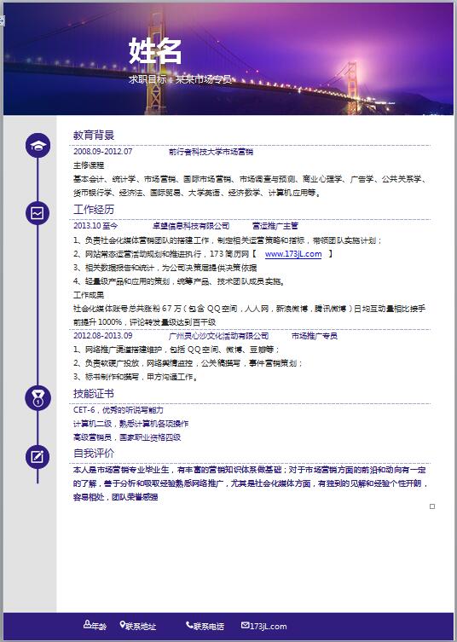Click the 主修课程 label

(x=89, y=165)
